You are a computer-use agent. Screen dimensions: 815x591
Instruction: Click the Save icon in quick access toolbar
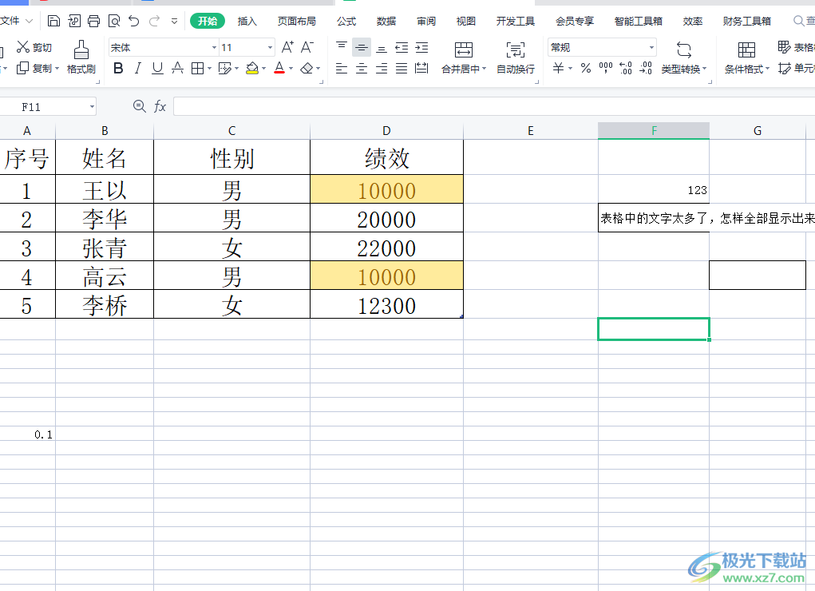53,22
